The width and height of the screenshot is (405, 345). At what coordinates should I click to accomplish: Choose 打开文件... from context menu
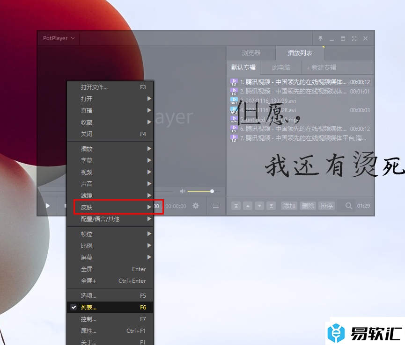(110, 87)
